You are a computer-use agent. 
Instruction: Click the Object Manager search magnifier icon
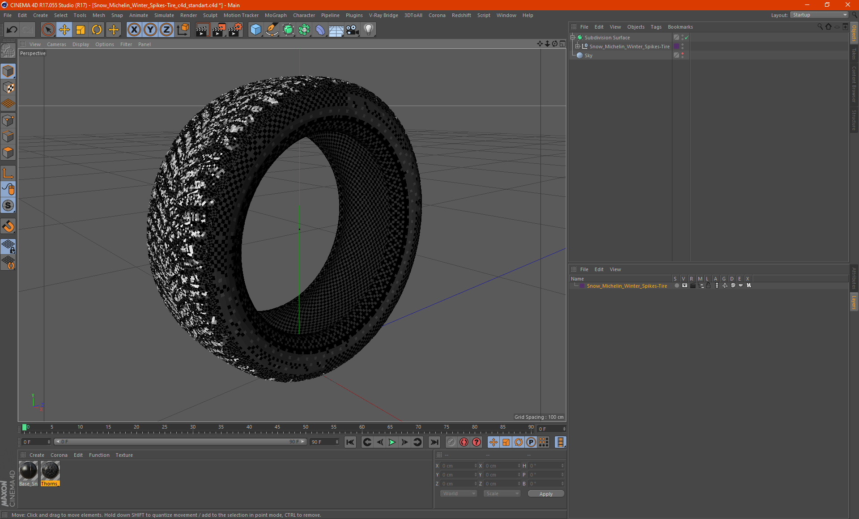click(x=820, y=27)
